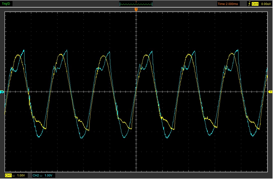273x179 pixels.
Task: Click the orange trigger position marker above the grid
Action: point(136,10)
